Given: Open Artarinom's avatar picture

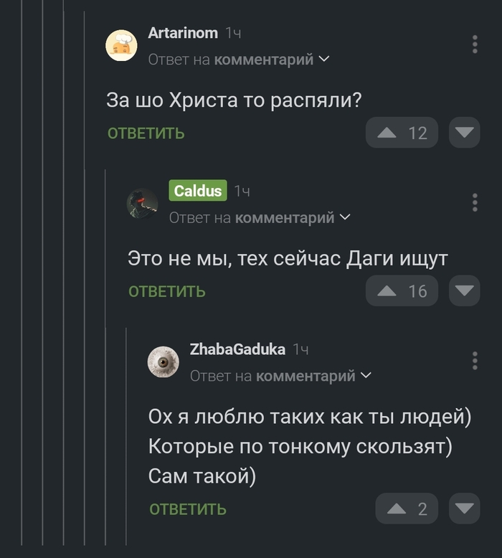Looking at the screenshot, I should (x=121, y=45).
